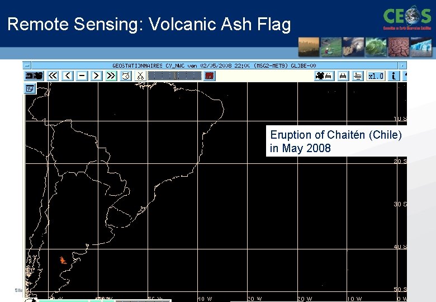This screenshot has width=436, height=302.
Task: Jump to last frame with double-right arrows
Action: tap(111, 76)
